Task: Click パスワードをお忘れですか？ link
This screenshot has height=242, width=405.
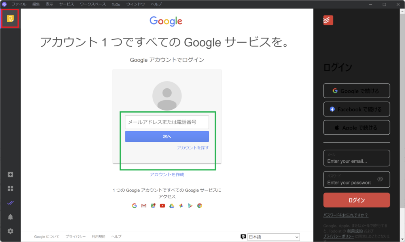Action: pyautogui.click(x=346, y=215)
